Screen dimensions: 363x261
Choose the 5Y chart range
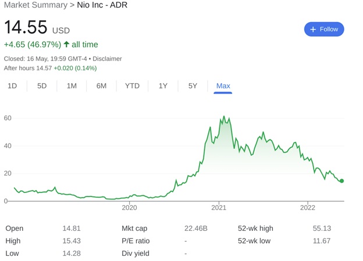tap(193, 86)
